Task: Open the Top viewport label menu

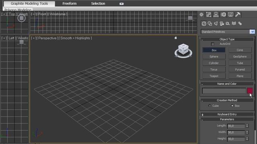Action: 12,14
